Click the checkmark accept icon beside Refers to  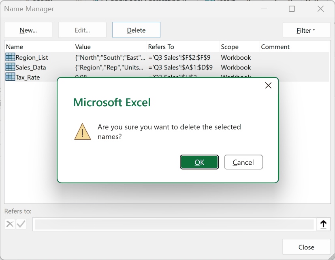coord(21,224)
